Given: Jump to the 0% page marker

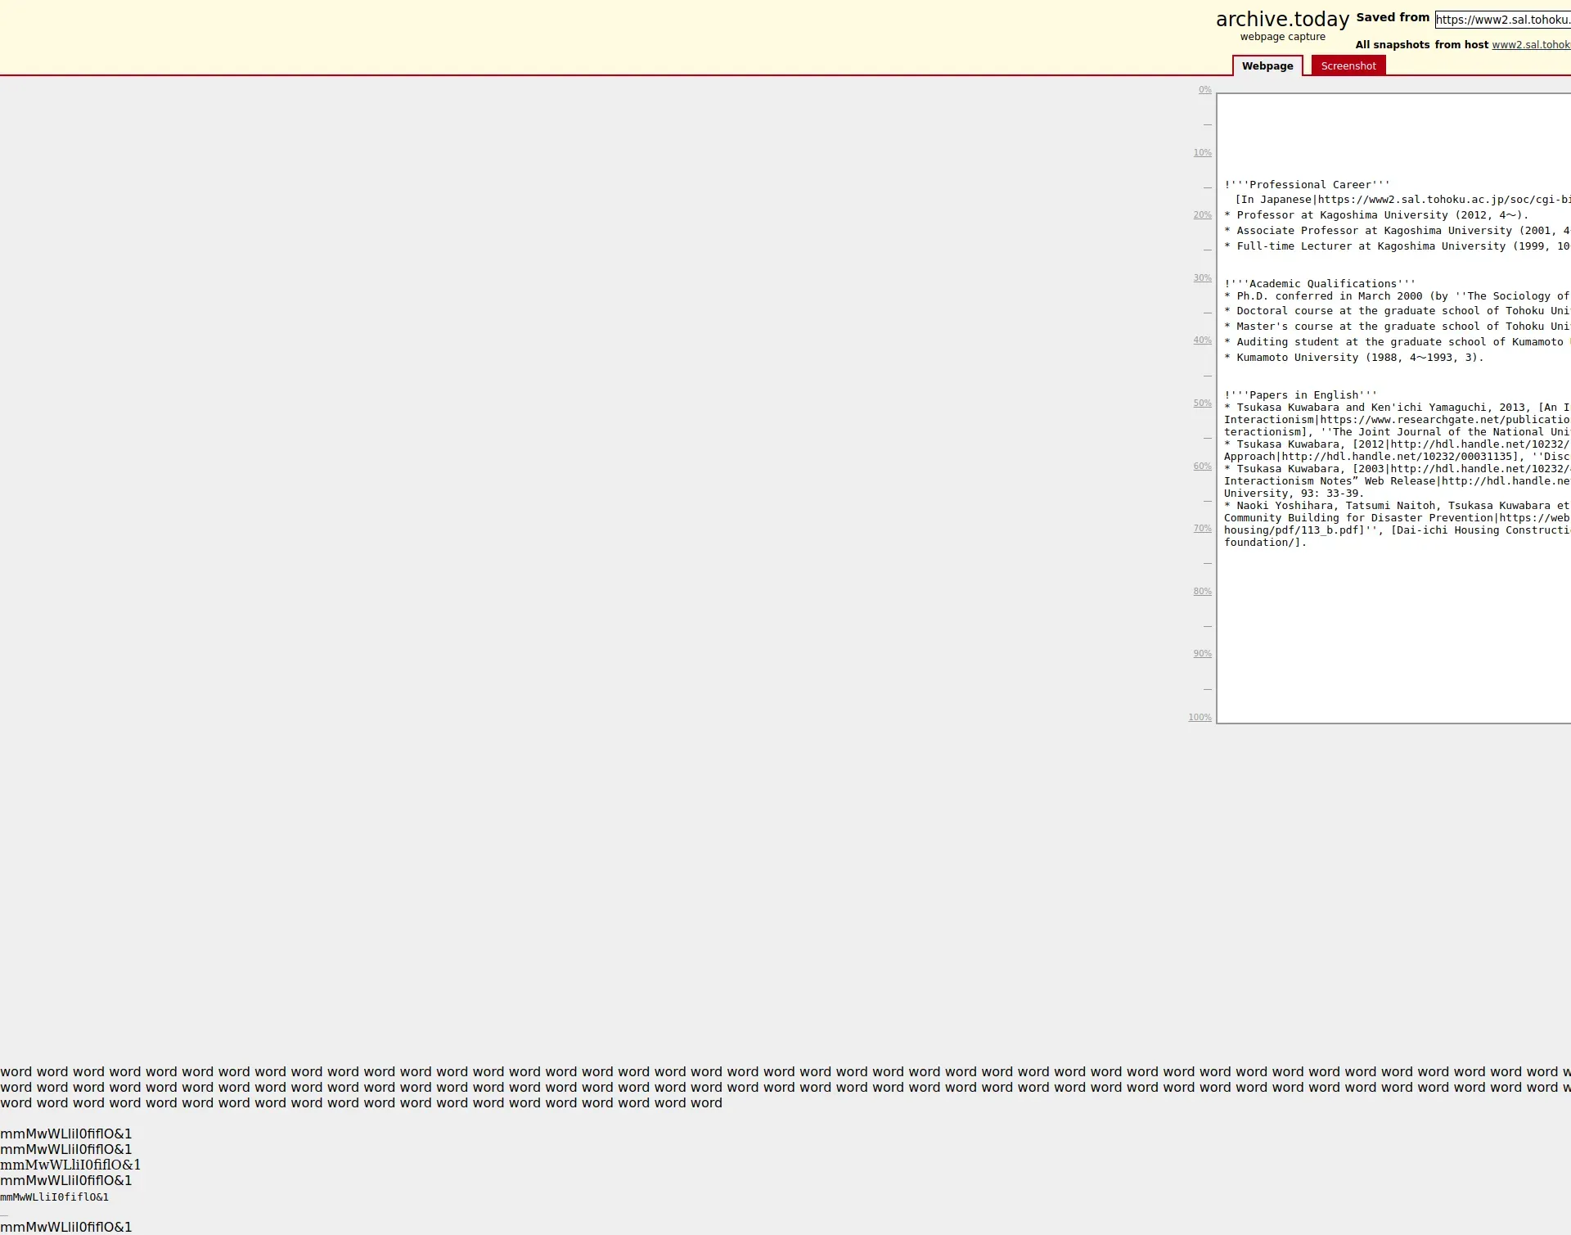Looking at the screenshot, I should coord(1204,90).
